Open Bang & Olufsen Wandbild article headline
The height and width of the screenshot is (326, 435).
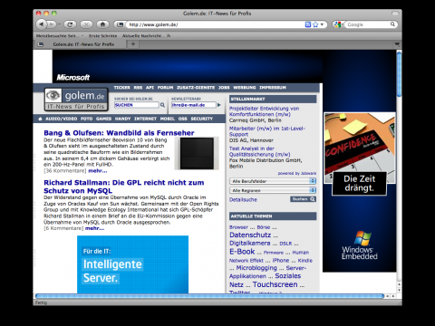coord(119,133)
